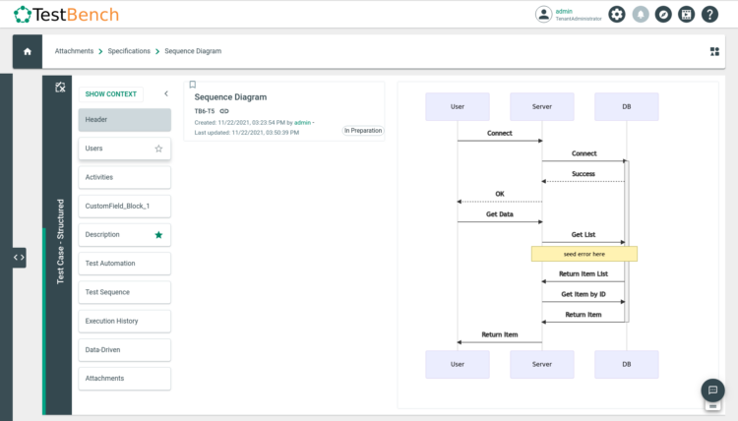Toggle favorite star on Users block
The image size is (738, 421).
(x=158, y=149)
